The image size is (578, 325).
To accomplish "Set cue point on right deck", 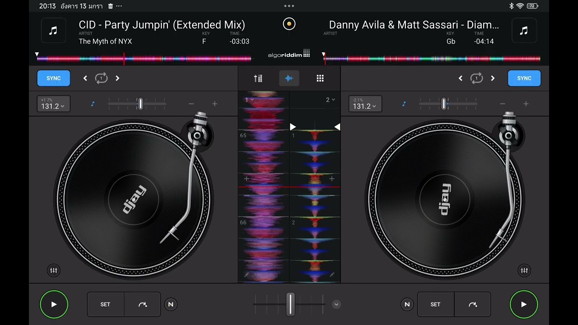I will pyautogui.click(x=435, y=304).
